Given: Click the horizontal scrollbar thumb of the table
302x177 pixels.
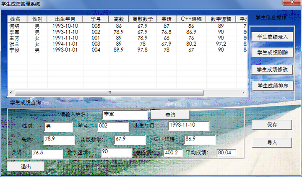Looking at the screenshot, I should [x=109, y=93].
